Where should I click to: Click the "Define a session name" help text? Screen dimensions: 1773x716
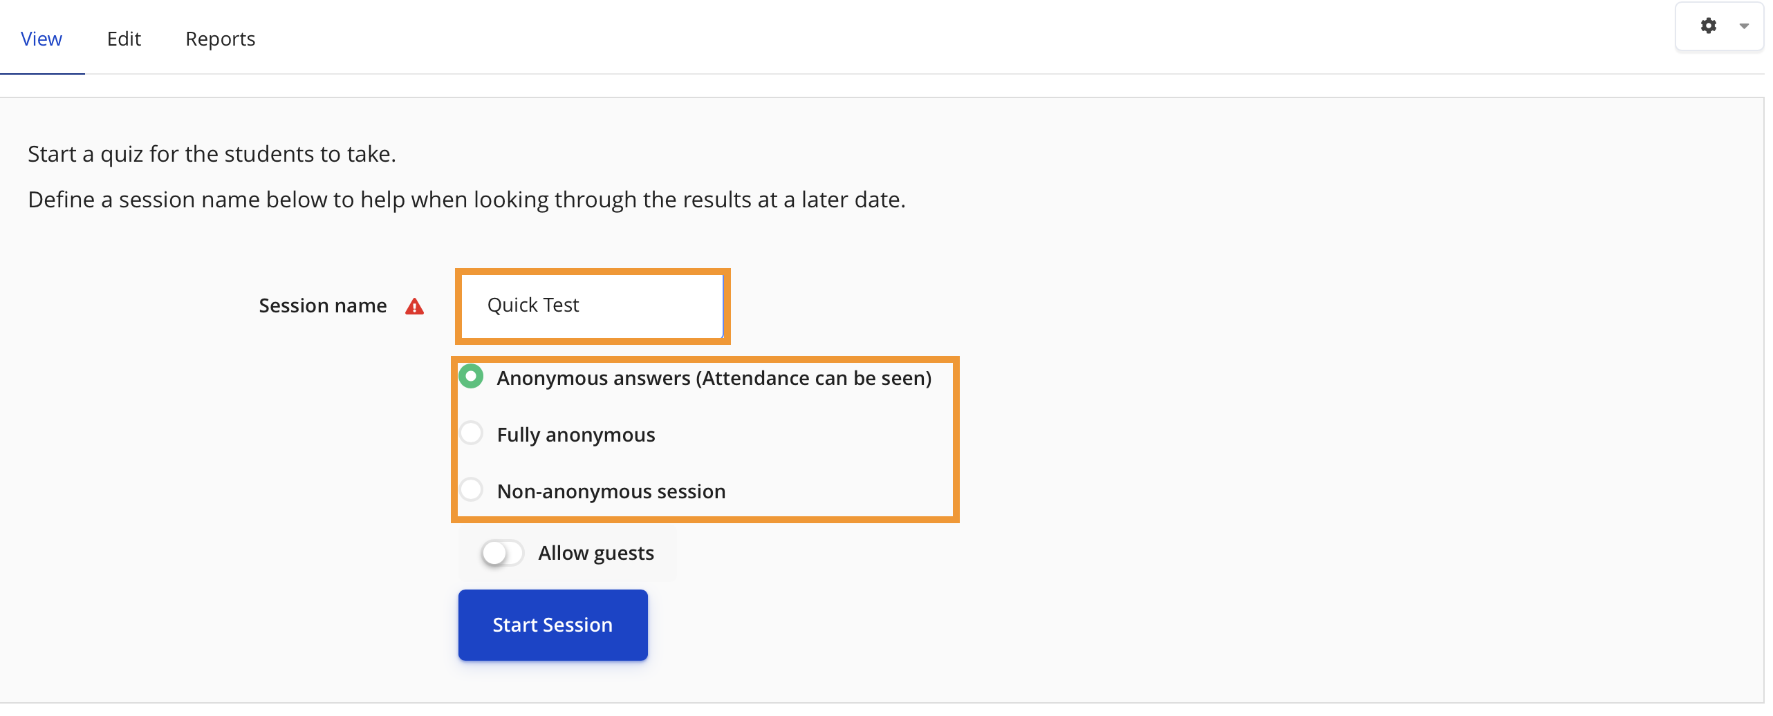point(467,200)
